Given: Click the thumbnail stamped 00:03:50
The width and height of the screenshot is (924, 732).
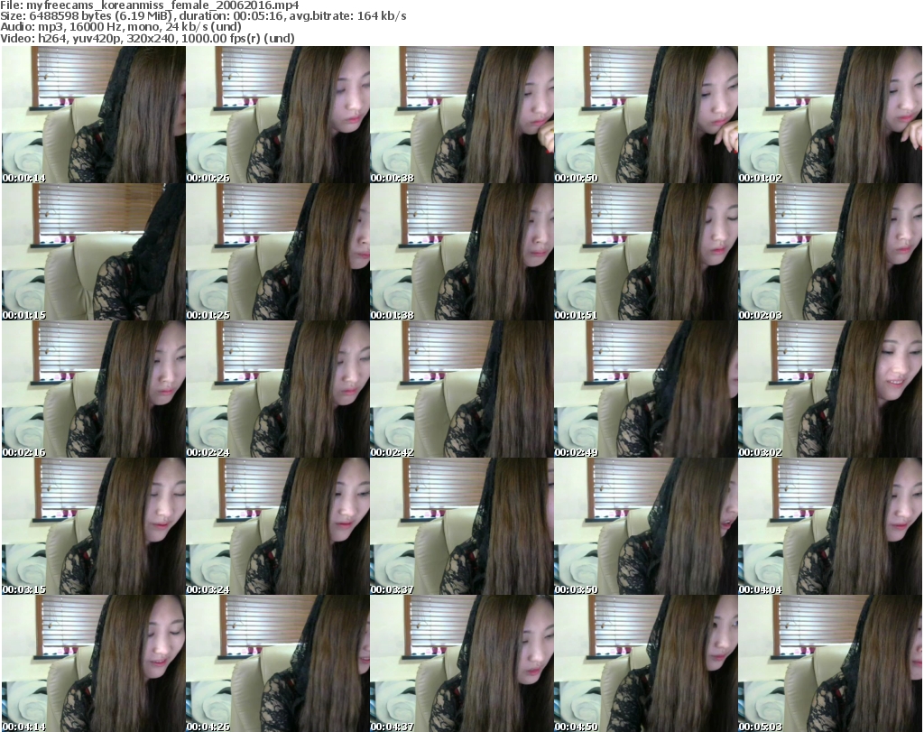Looking at the screenshot, I should click(x=646, y=526).
